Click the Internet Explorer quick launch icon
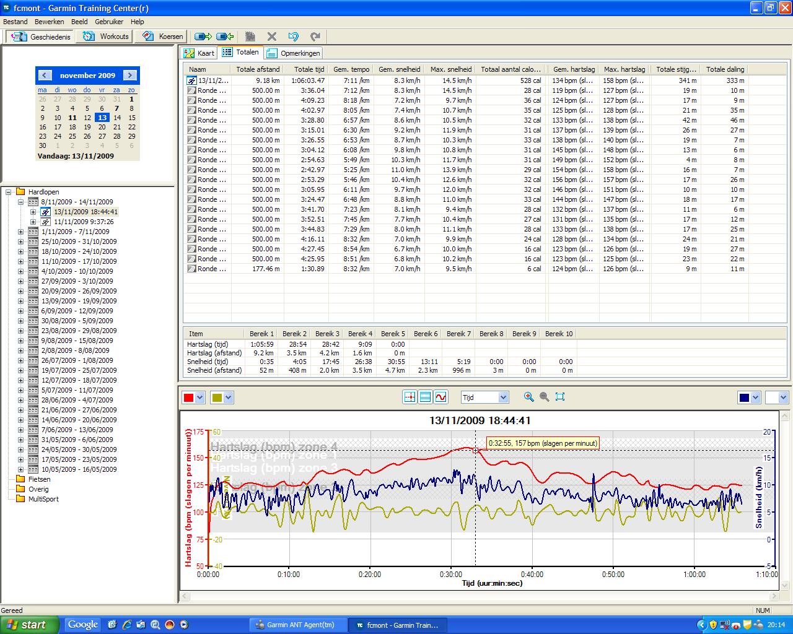Viewport: 793px width, 634px height. point(126,625)
